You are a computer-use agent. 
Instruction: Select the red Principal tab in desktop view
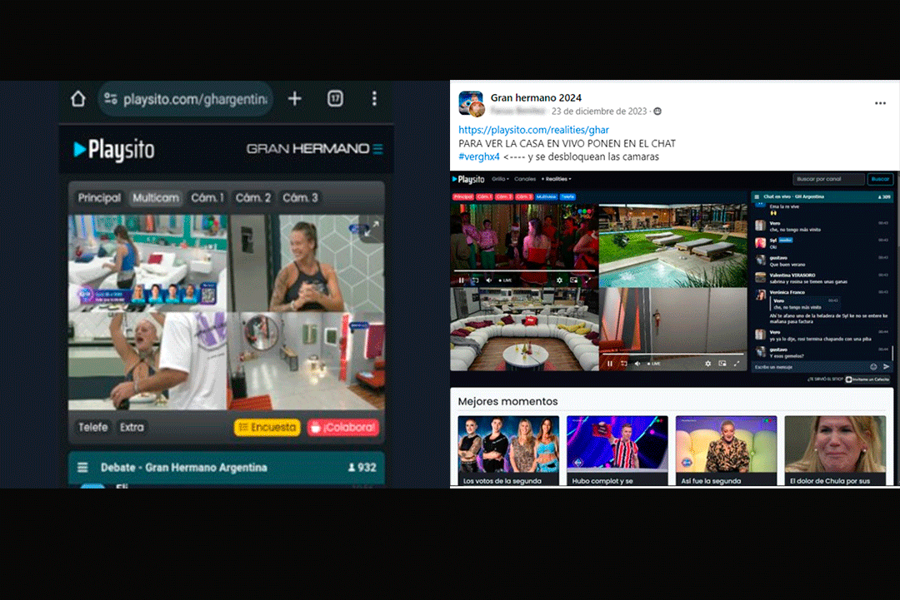[463, 196]
